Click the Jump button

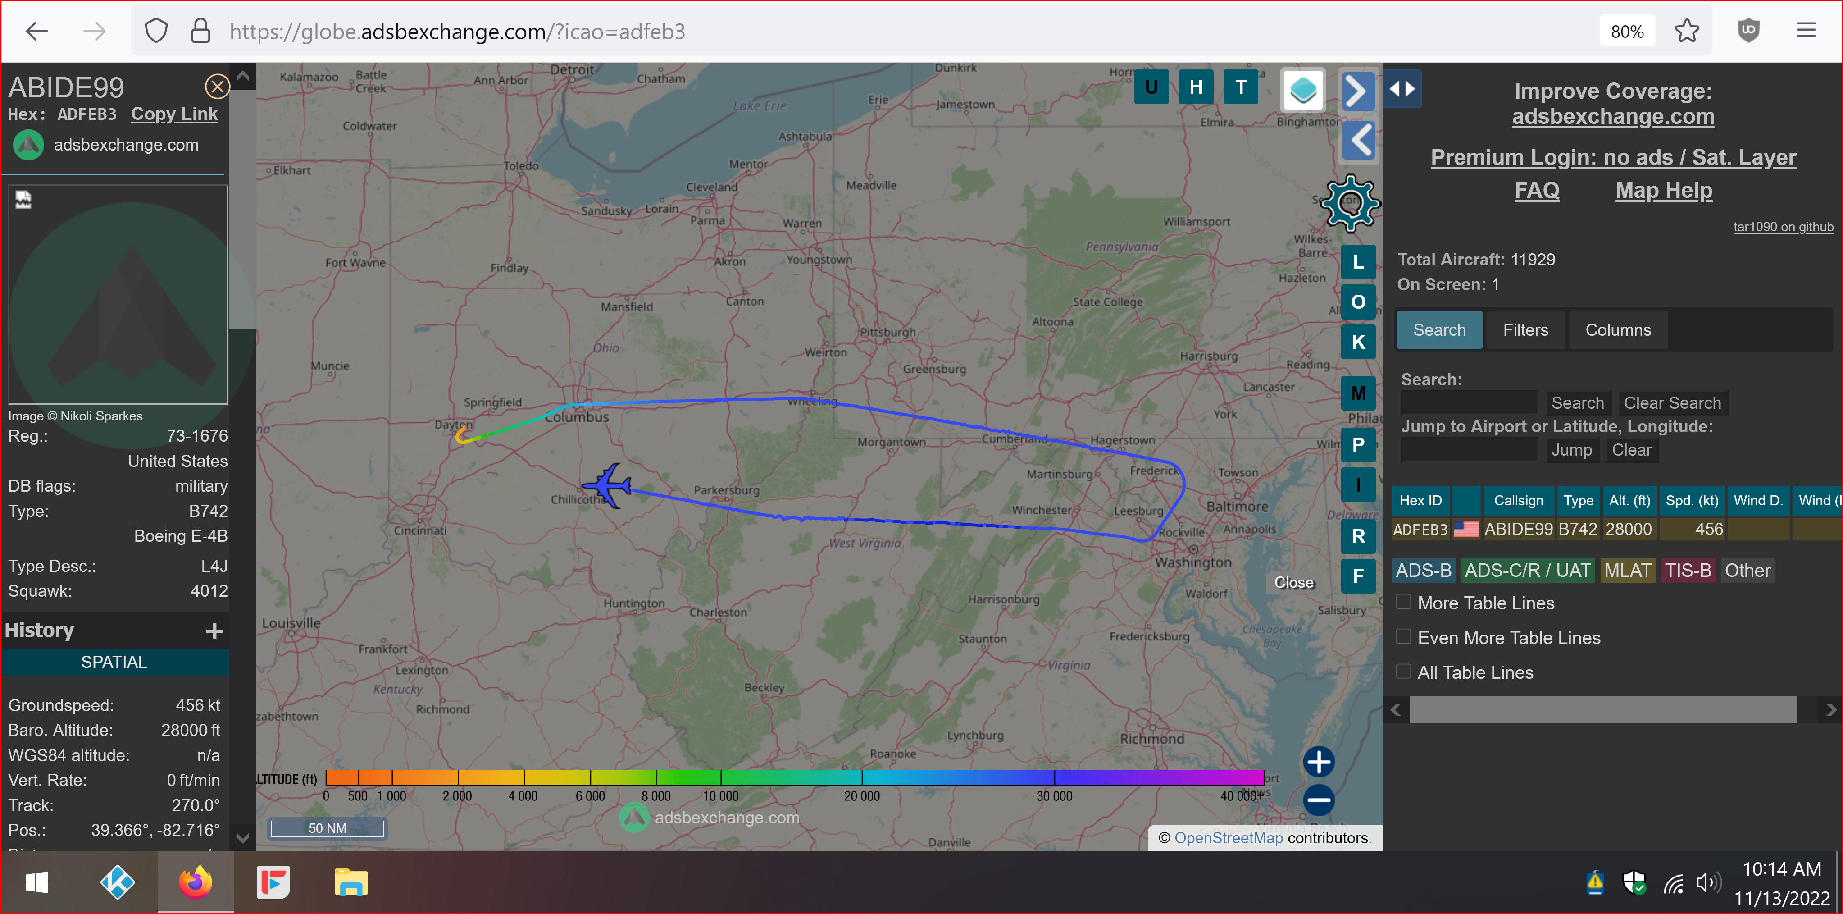pyautogui.click(x=1571, y=450)
